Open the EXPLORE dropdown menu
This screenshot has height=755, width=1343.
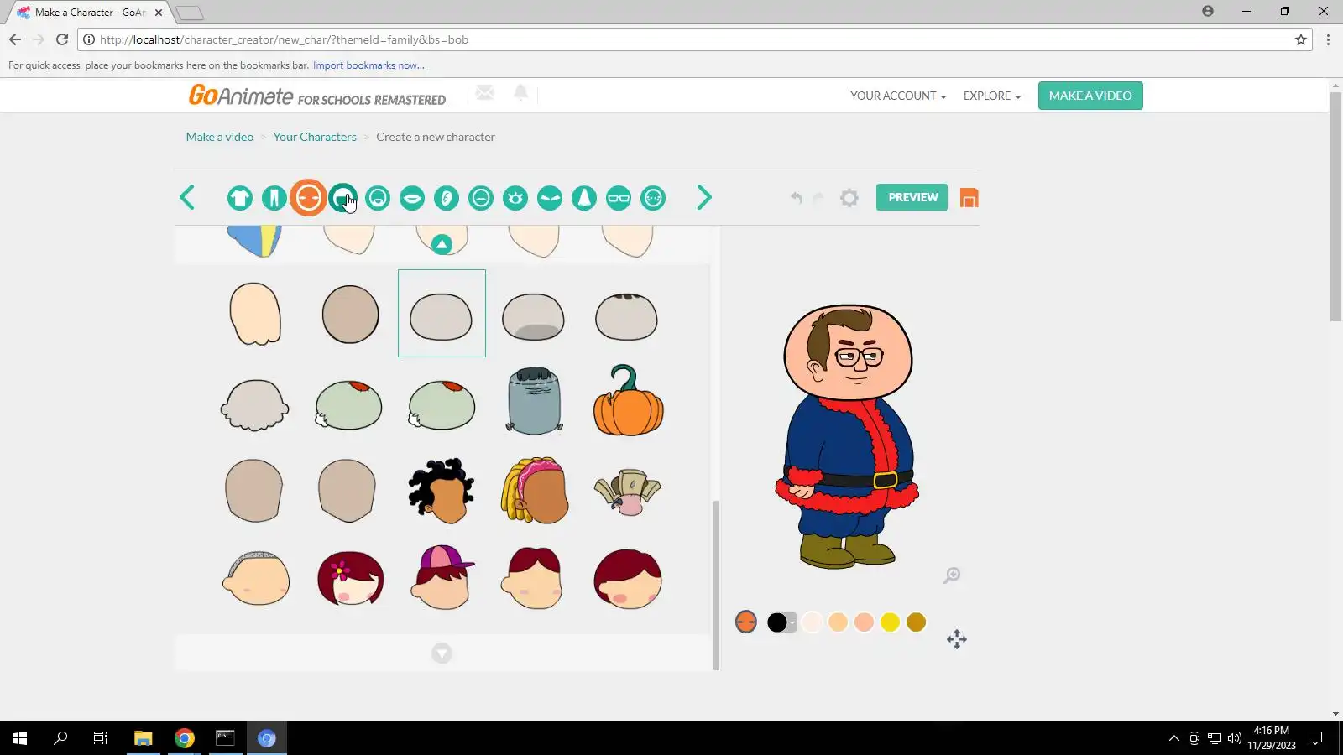[x=992, y=96]
